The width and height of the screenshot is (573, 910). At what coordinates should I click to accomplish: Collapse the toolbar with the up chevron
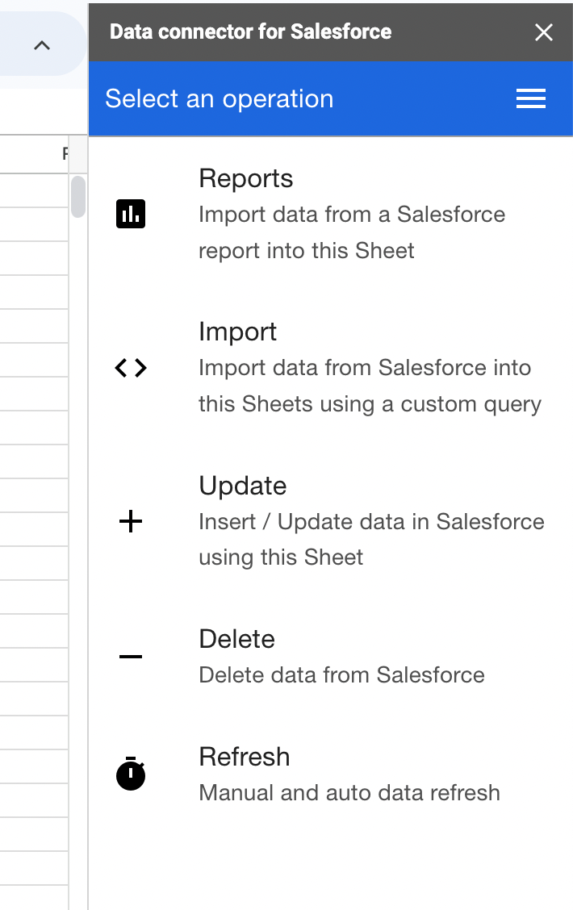tap(42, 45)
